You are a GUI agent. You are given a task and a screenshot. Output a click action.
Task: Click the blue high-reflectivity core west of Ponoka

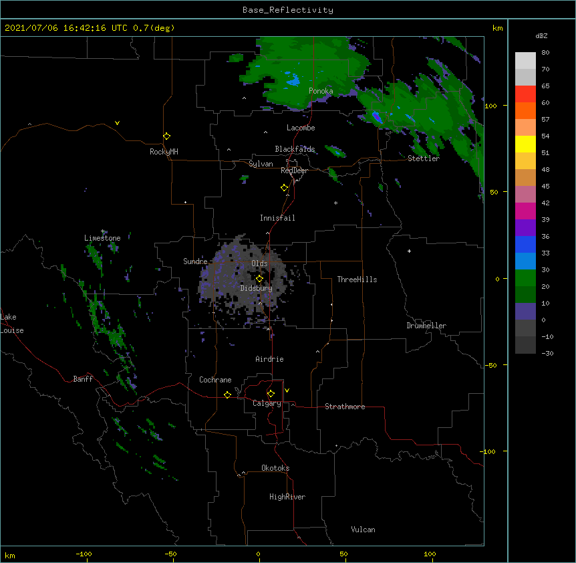tap(293, 80)
